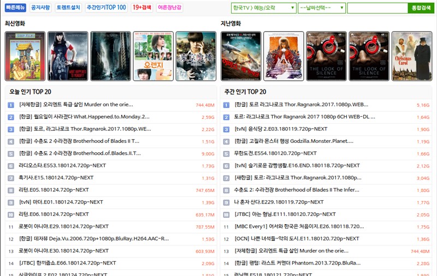Open the Tokyo Ghoul 東京喰種 poster

(x=196, y=56)
